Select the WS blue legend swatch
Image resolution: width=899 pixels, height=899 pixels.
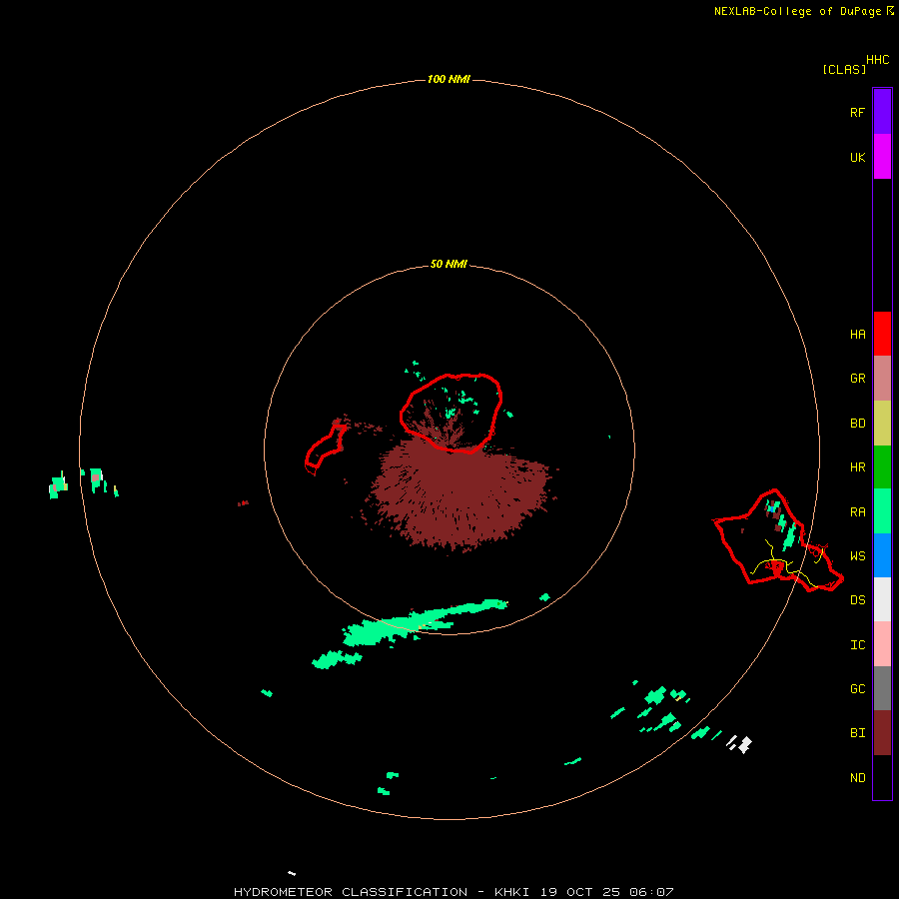click(882, 555)
